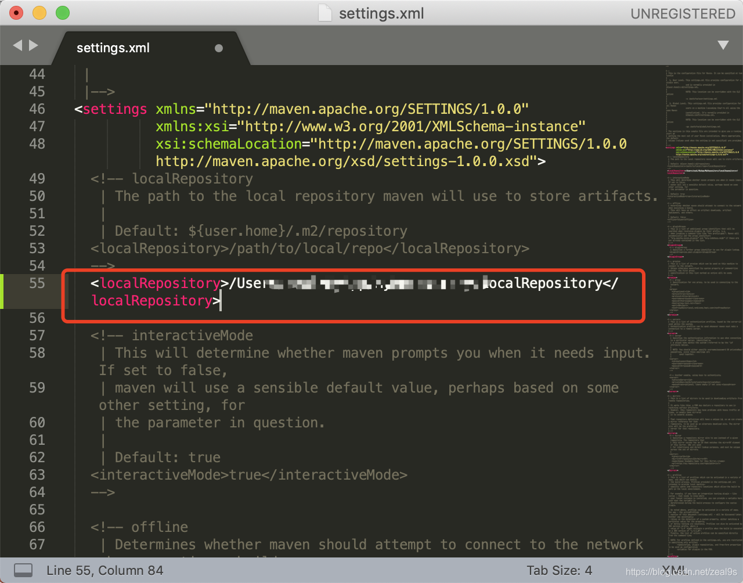743x583 pixels.
Task: Minimize the window with the yellow button
Action: pyautogui.click(x=39, y=13)
